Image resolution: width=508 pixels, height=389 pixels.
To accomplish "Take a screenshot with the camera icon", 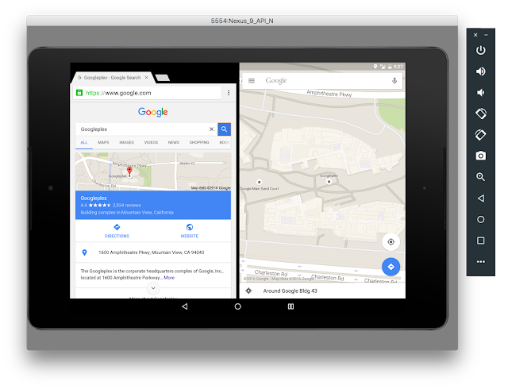I will [x=480, y=156].
